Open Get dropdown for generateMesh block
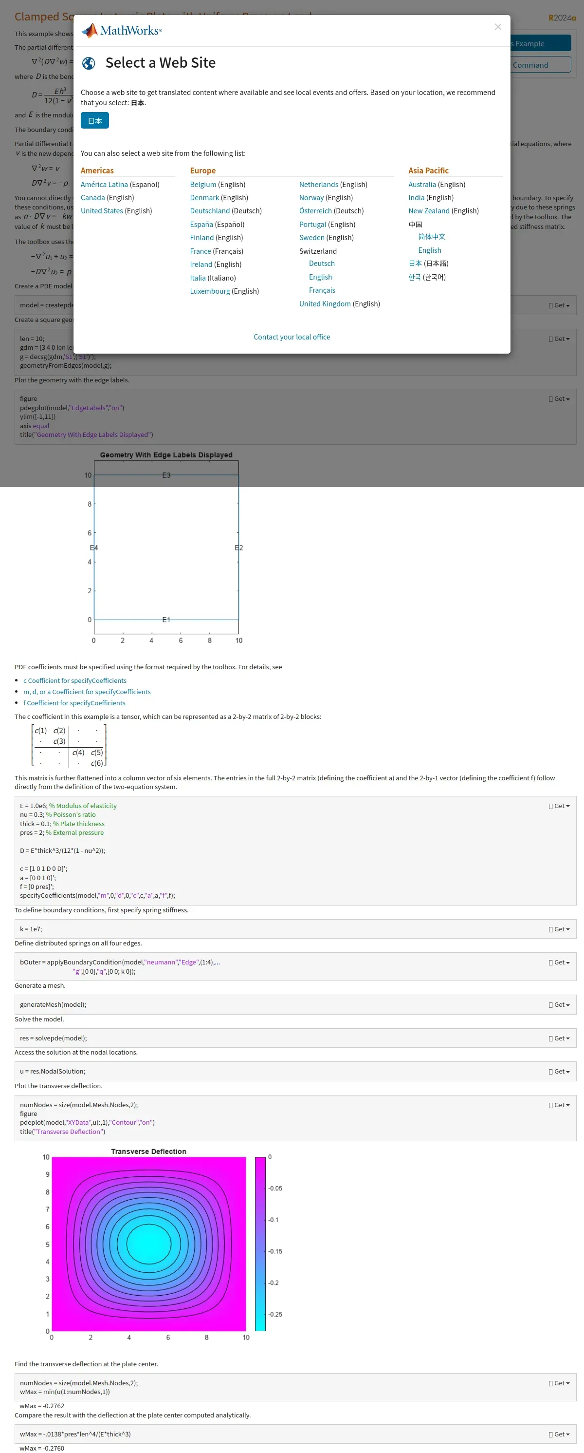Viewport: 584px width, 1453px height. click(x=559, y=1004)
